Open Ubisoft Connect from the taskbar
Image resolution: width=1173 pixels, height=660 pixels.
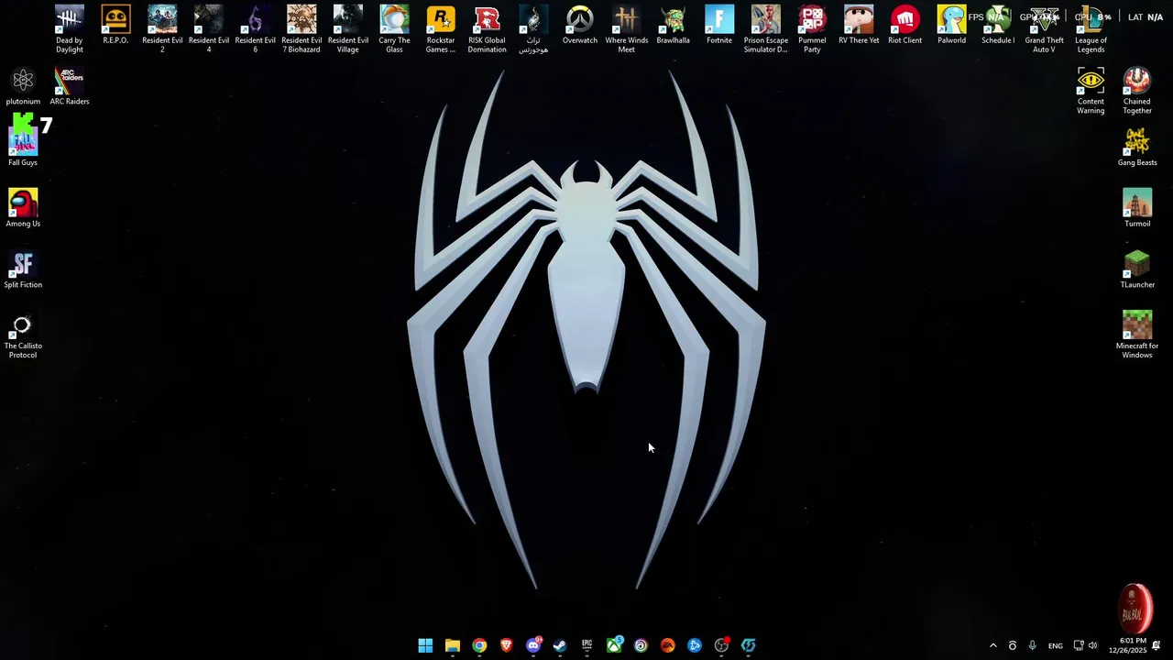click(641, 645)
